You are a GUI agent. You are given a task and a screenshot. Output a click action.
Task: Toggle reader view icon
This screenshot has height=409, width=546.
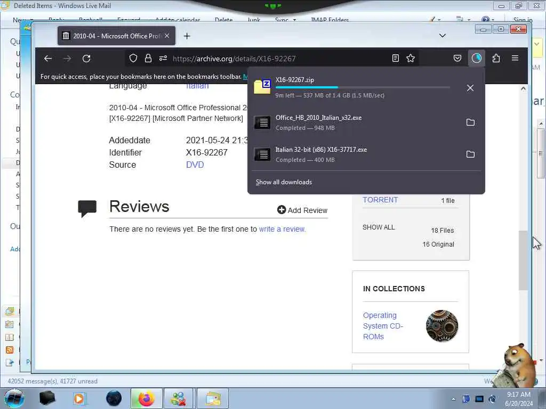click(395, 58)
